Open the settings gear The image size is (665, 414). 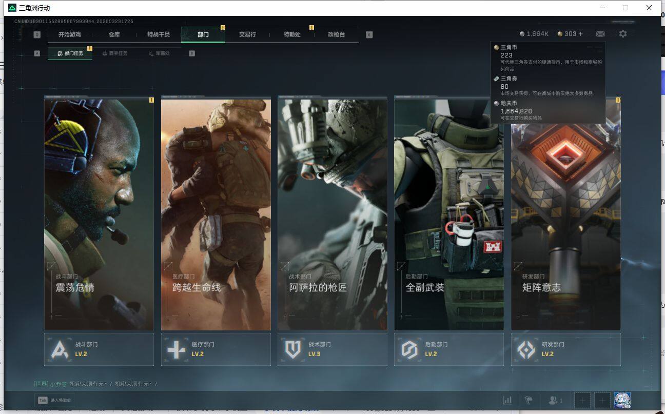[x=623, y=34]
